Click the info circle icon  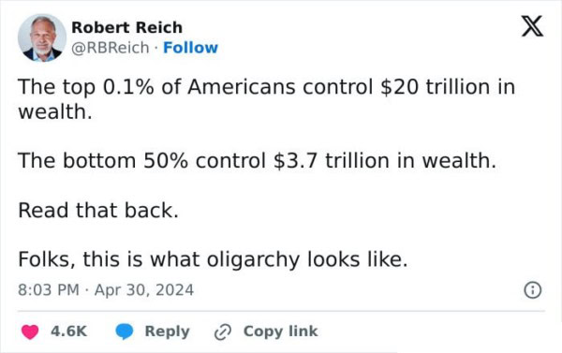[x=533, y=290]
